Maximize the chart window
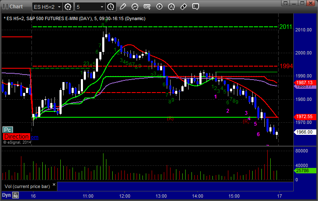This screenshot has height=201, width=318. click(x=302, y=3)
